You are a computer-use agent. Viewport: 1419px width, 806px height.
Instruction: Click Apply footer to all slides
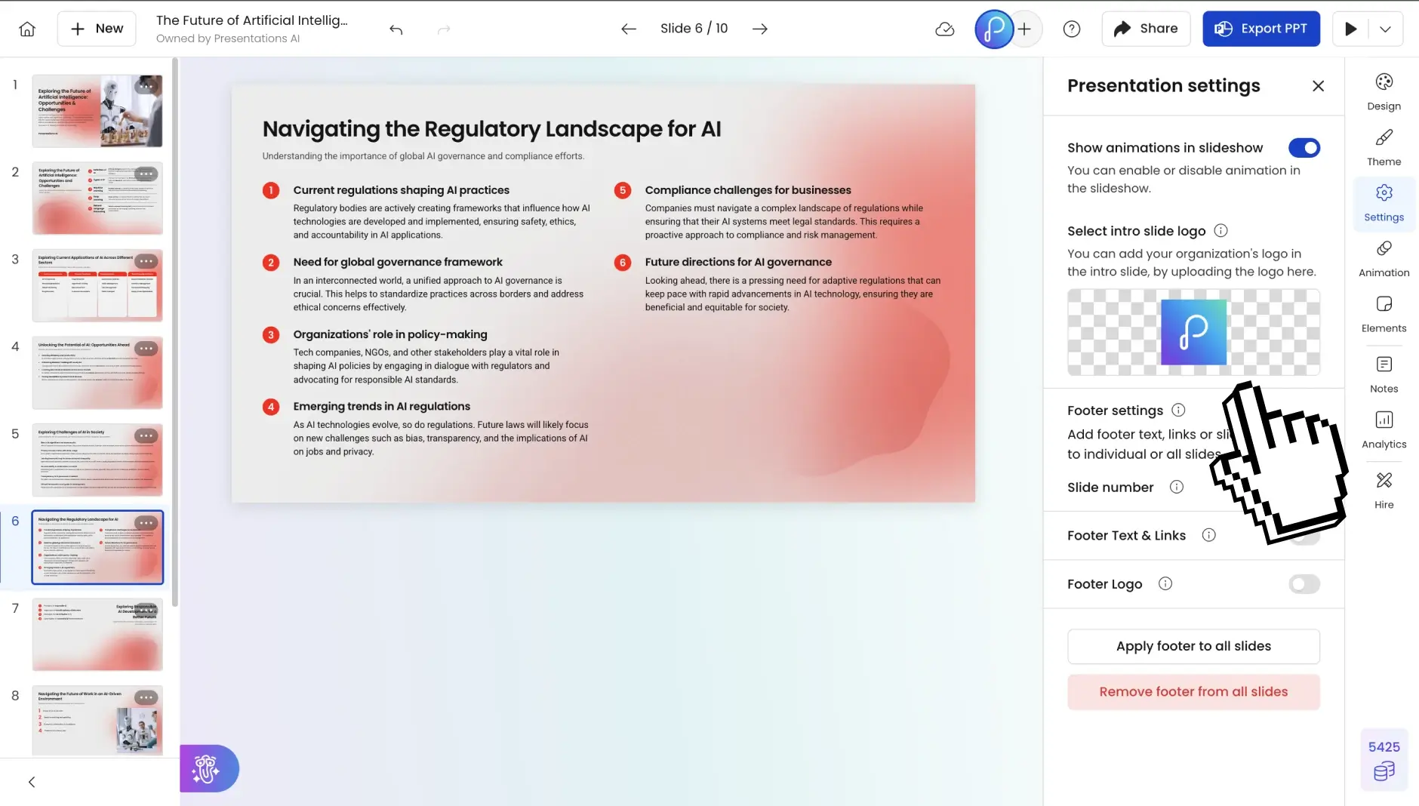tap(1193, 647)
